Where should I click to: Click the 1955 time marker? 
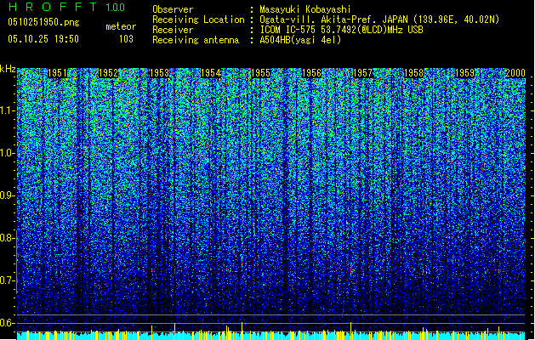[260, 73]
